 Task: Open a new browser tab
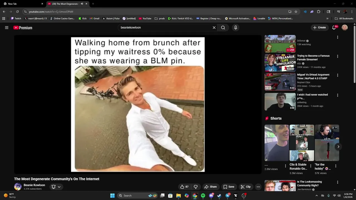point(93,4)
